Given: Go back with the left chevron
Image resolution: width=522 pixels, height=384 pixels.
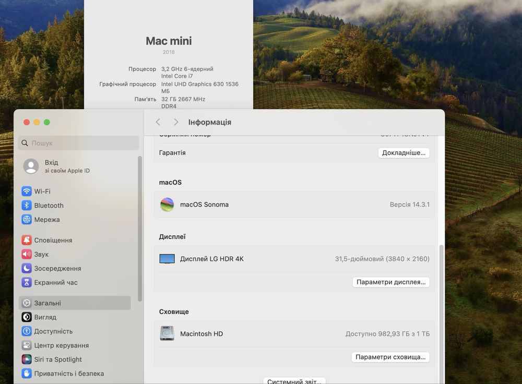Looking at the screenshot, I should tap(158, 122).
